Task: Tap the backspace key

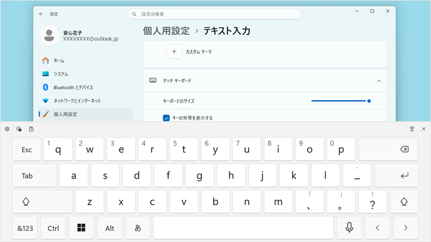Action: click(388, 149)
